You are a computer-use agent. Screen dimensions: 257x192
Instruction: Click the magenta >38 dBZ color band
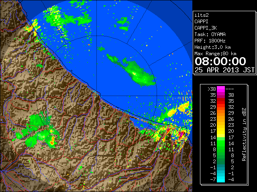pos(221,89)
